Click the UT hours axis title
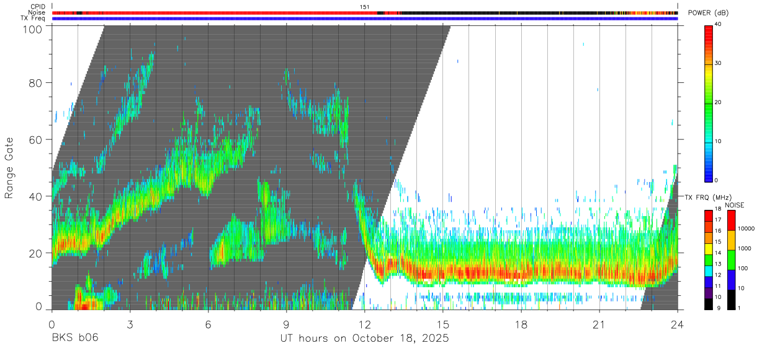 [x=364, y=338]
